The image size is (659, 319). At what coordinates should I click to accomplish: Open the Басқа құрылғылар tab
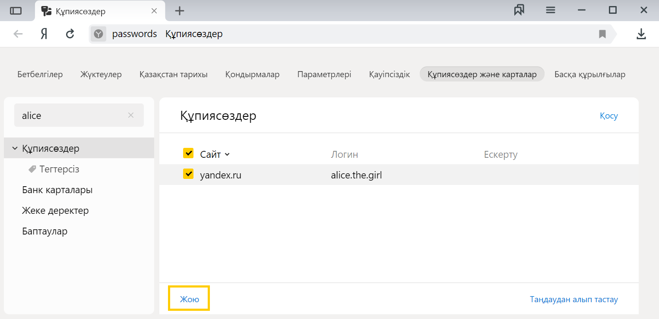[590, 74]
